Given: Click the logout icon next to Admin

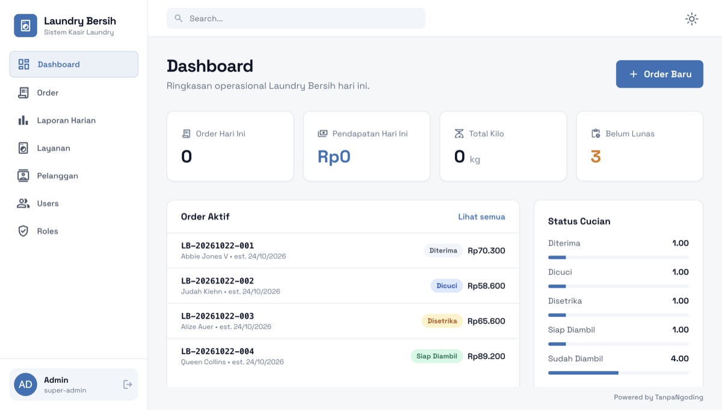Looking at the screenshot, I should click(x=128, y=384).
